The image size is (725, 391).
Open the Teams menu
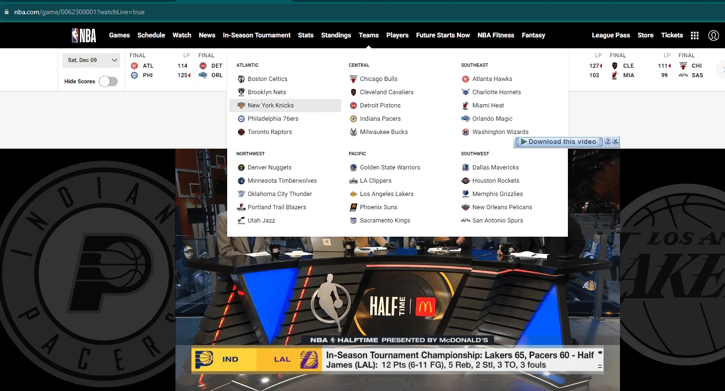pyautogui.click(x=369, y=35)
